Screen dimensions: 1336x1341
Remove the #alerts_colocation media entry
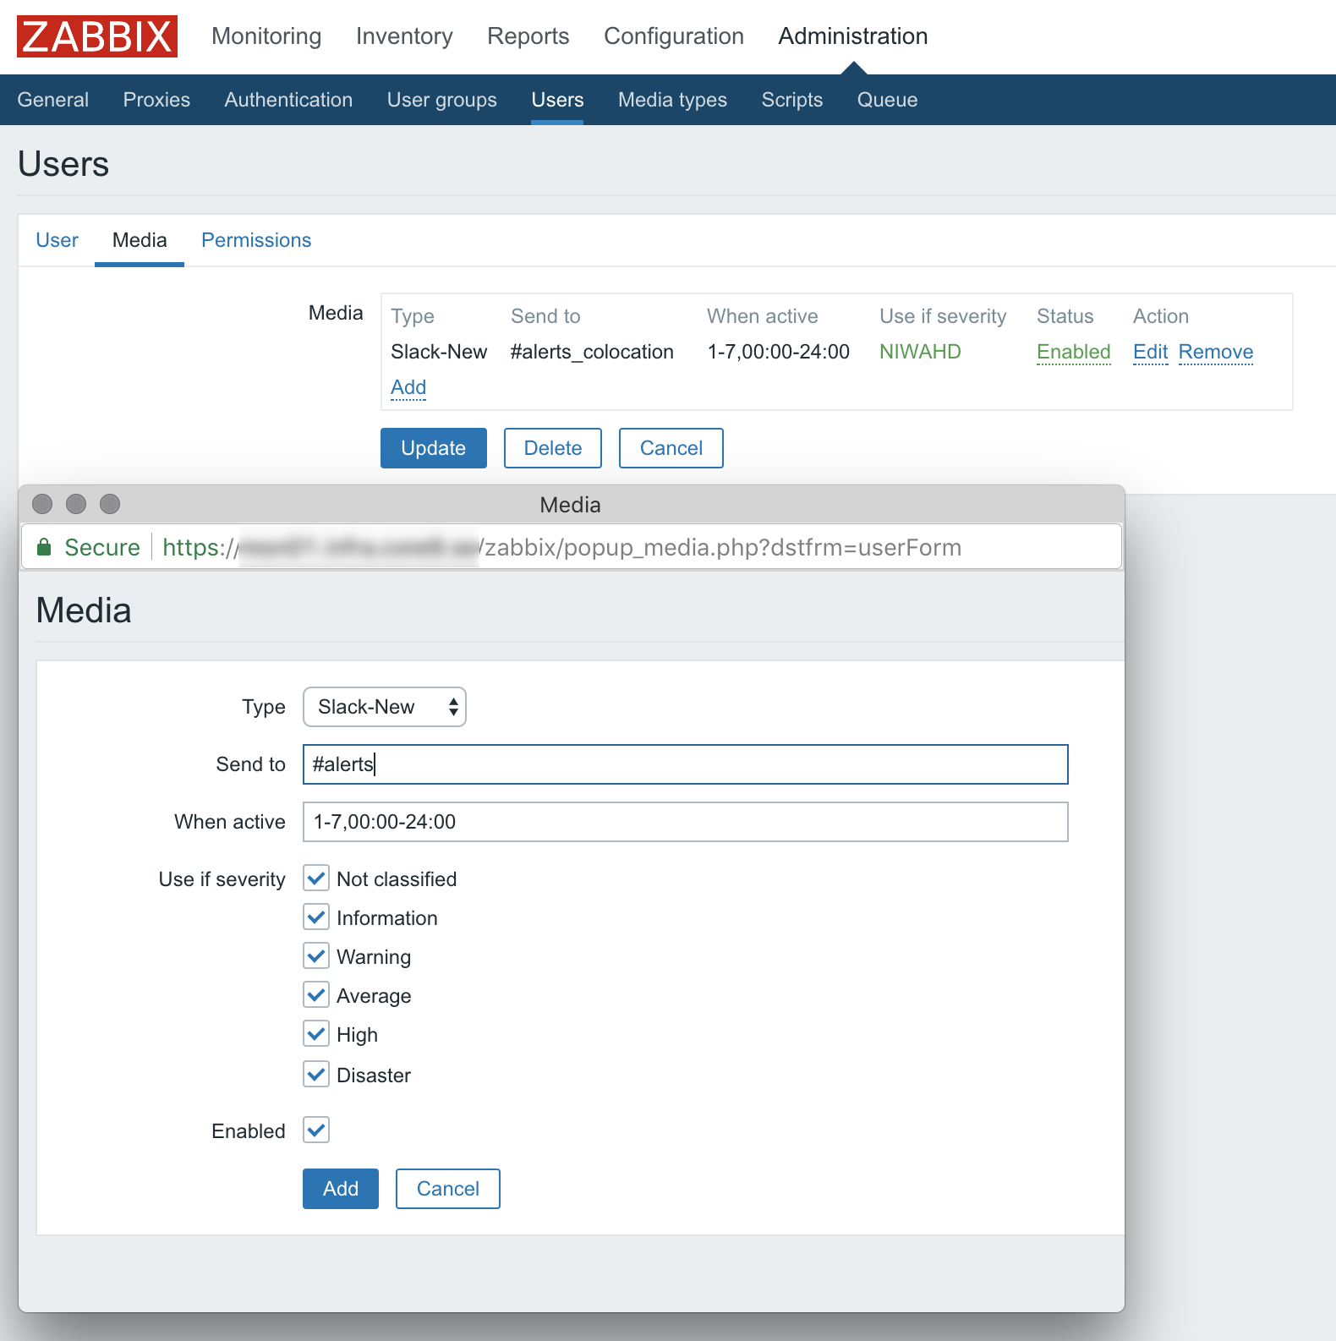(1215, 352)
